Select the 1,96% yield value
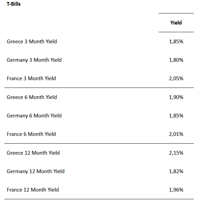This screenshot has height=211, width=212. click(176, 190)
